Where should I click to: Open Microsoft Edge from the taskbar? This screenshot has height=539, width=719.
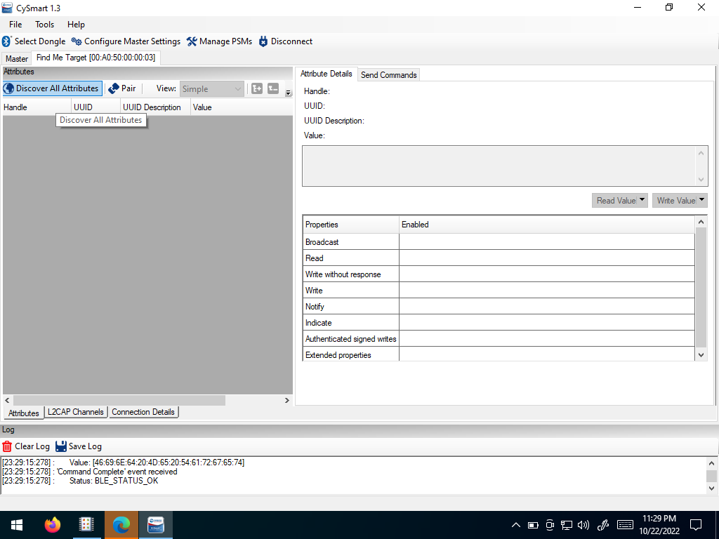pos(121,525)
